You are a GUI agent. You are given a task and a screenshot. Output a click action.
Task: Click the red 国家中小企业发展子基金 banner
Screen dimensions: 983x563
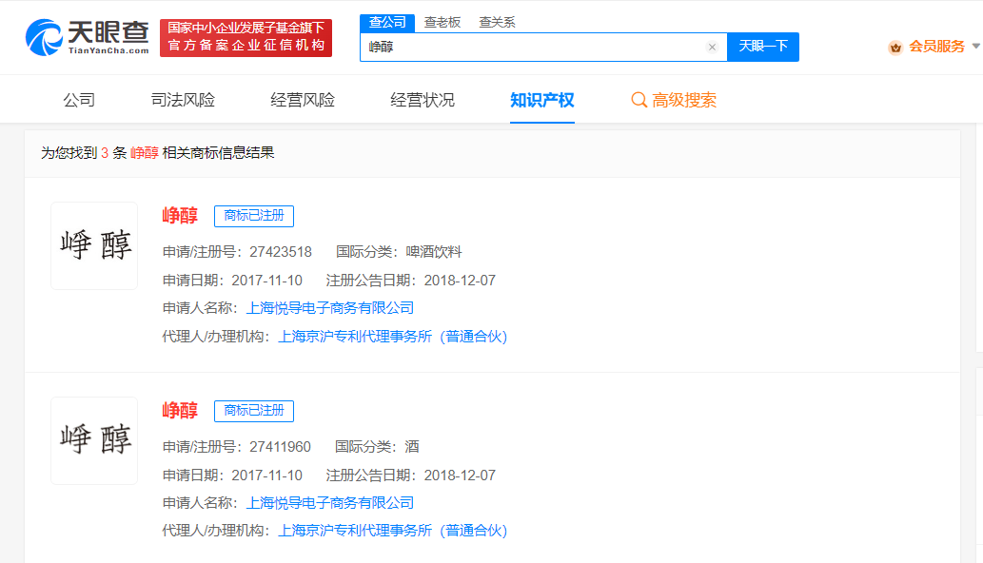(246, 38)
